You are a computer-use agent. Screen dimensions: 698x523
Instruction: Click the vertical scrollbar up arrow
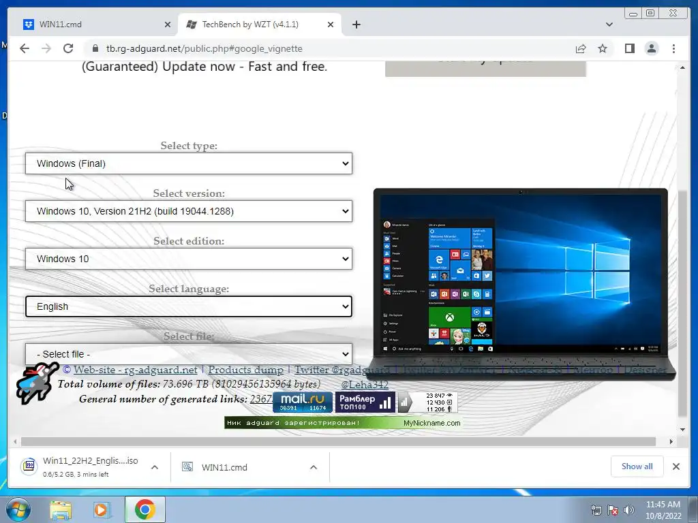pyautogui.click(x=682, y=67)
